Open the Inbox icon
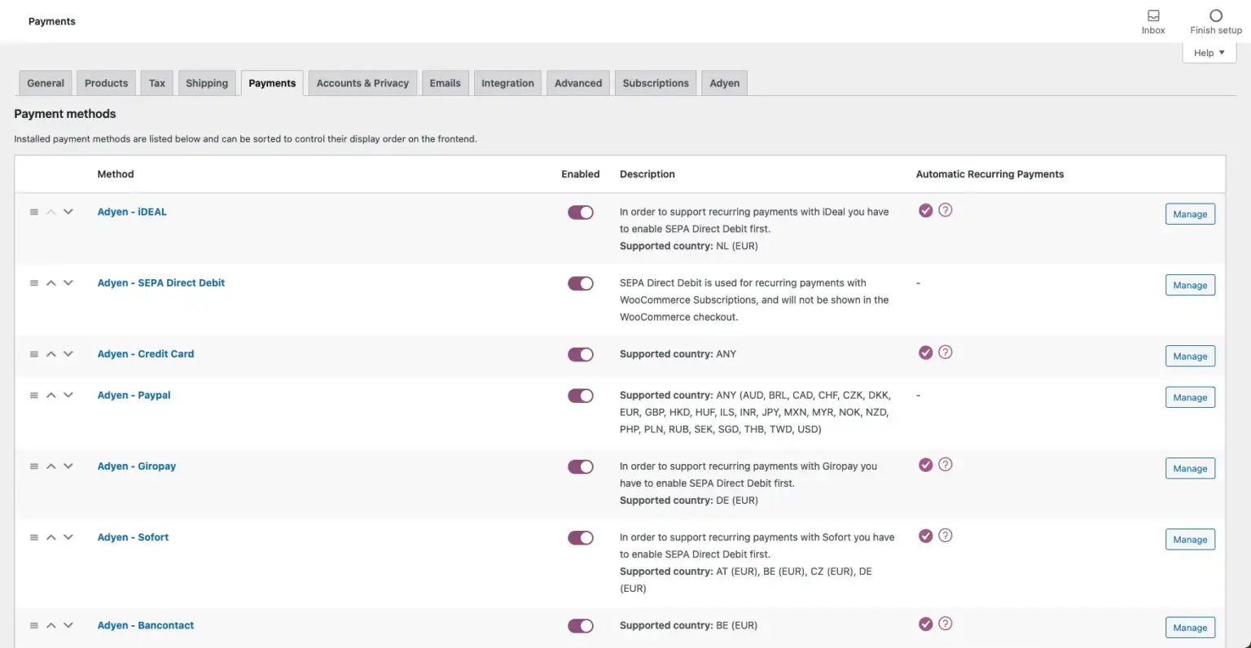This screenshot has height=648, width=1251. pos(1153,15)
